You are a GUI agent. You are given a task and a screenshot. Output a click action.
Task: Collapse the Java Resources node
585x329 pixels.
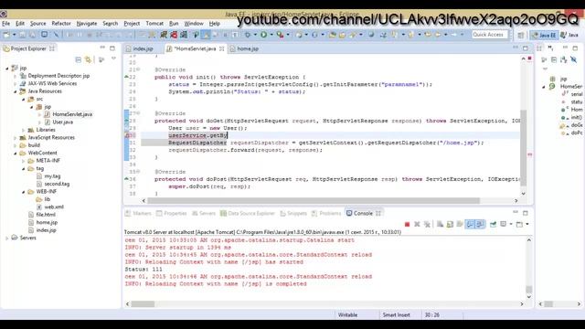click(16, 91)
